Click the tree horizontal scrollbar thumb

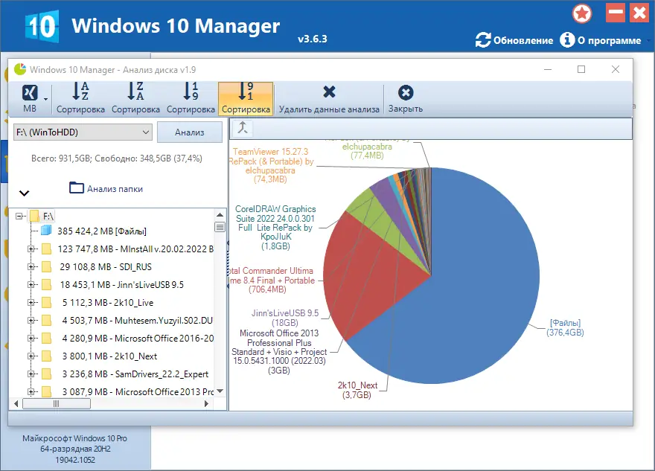(57, 404)
